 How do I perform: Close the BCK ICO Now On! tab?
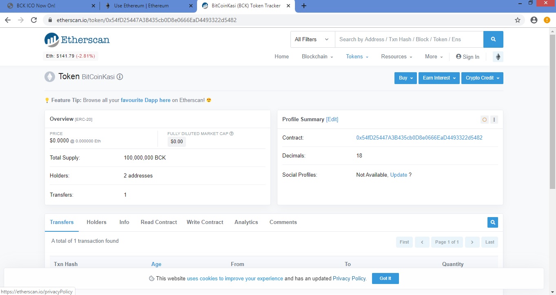(x=93, y=6)
